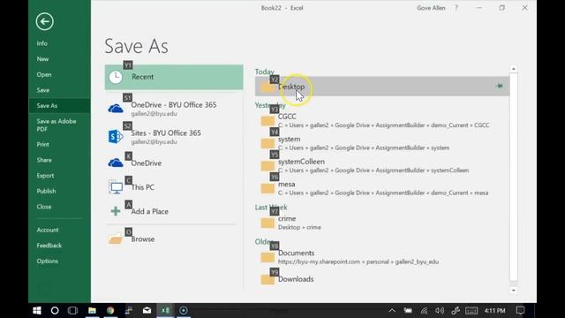
Task: Open the Mail app in taskbar
Action: pyautogui.click(x=147, y=310)
